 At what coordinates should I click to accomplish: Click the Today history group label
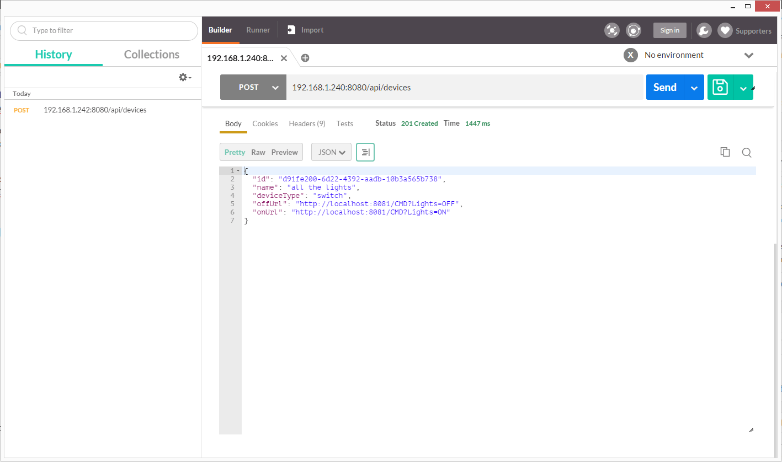click(22, 94)
